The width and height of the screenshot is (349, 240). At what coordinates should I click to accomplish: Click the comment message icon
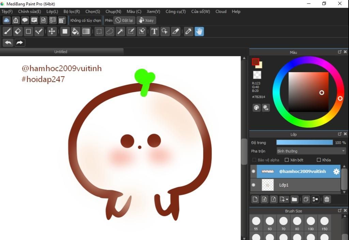(x=34, y=20)
